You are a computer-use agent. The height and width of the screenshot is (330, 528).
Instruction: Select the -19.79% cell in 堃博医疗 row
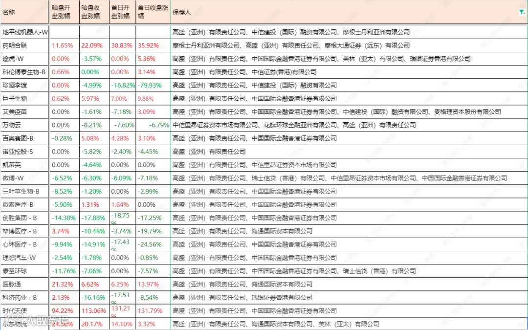[x=153, y=231]
